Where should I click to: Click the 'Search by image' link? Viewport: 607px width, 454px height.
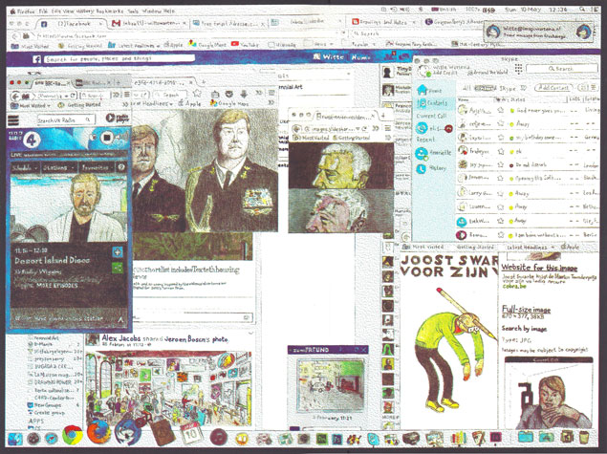pos(525,329)
